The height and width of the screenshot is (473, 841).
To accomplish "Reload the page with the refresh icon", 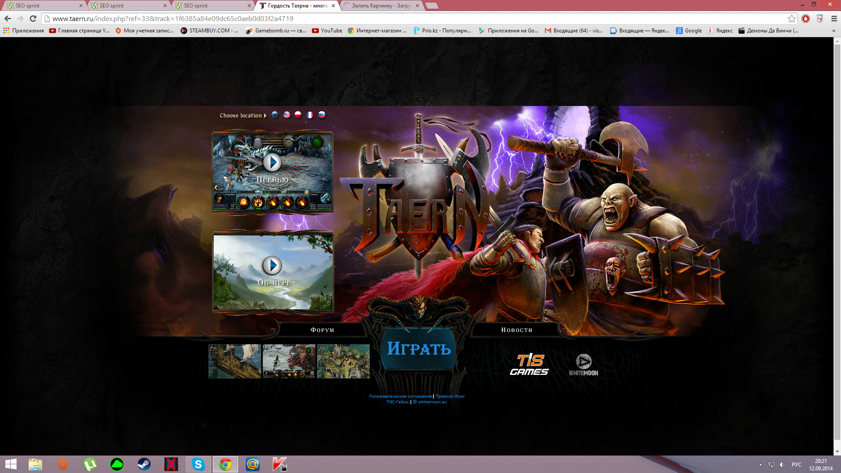I will point(33,18).
